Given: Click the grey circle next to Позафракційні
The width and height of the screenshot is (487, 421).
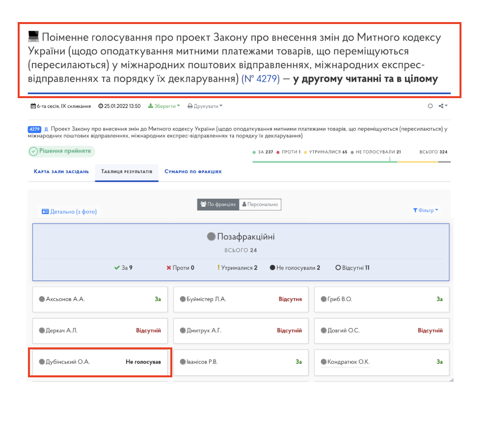Looking at the screenshot, I should pyautogui.click(x=211, y=237).
